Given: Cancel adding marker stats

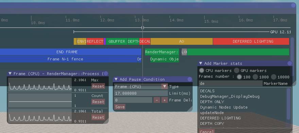Looking at the screenshot, I should [207, 131].
